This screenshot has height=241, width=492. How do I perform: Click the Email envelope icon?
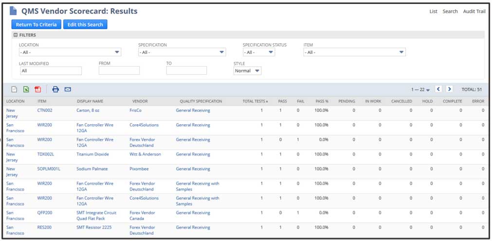point(68,89)
